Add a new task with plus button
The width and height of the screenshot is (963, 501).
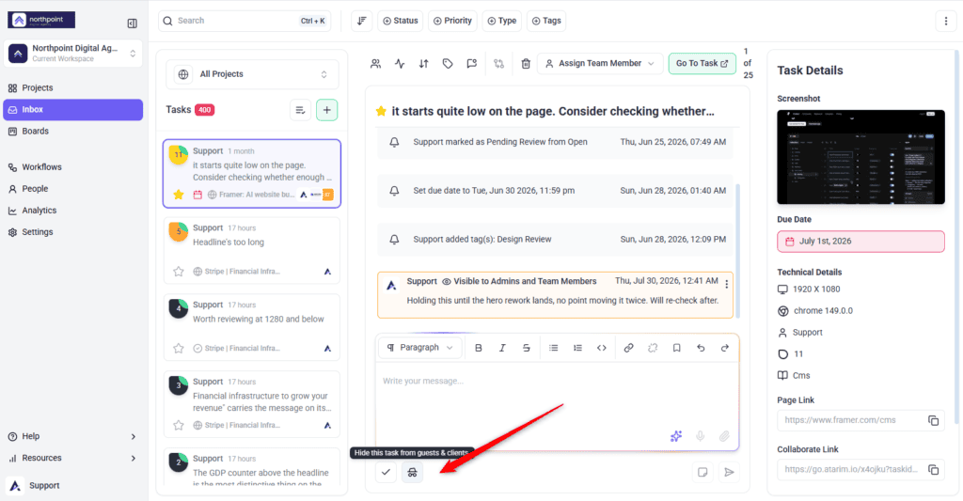tap(326, 110)
